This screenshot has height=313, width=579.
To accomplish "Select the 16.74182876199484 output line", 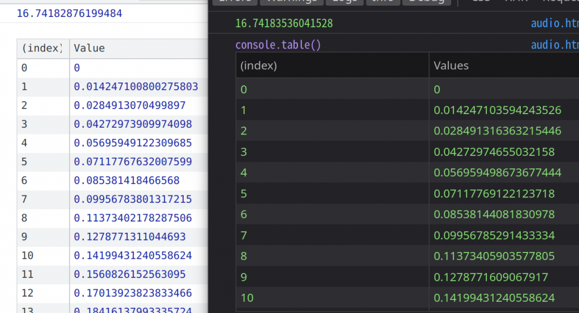I will coord(70,14).
